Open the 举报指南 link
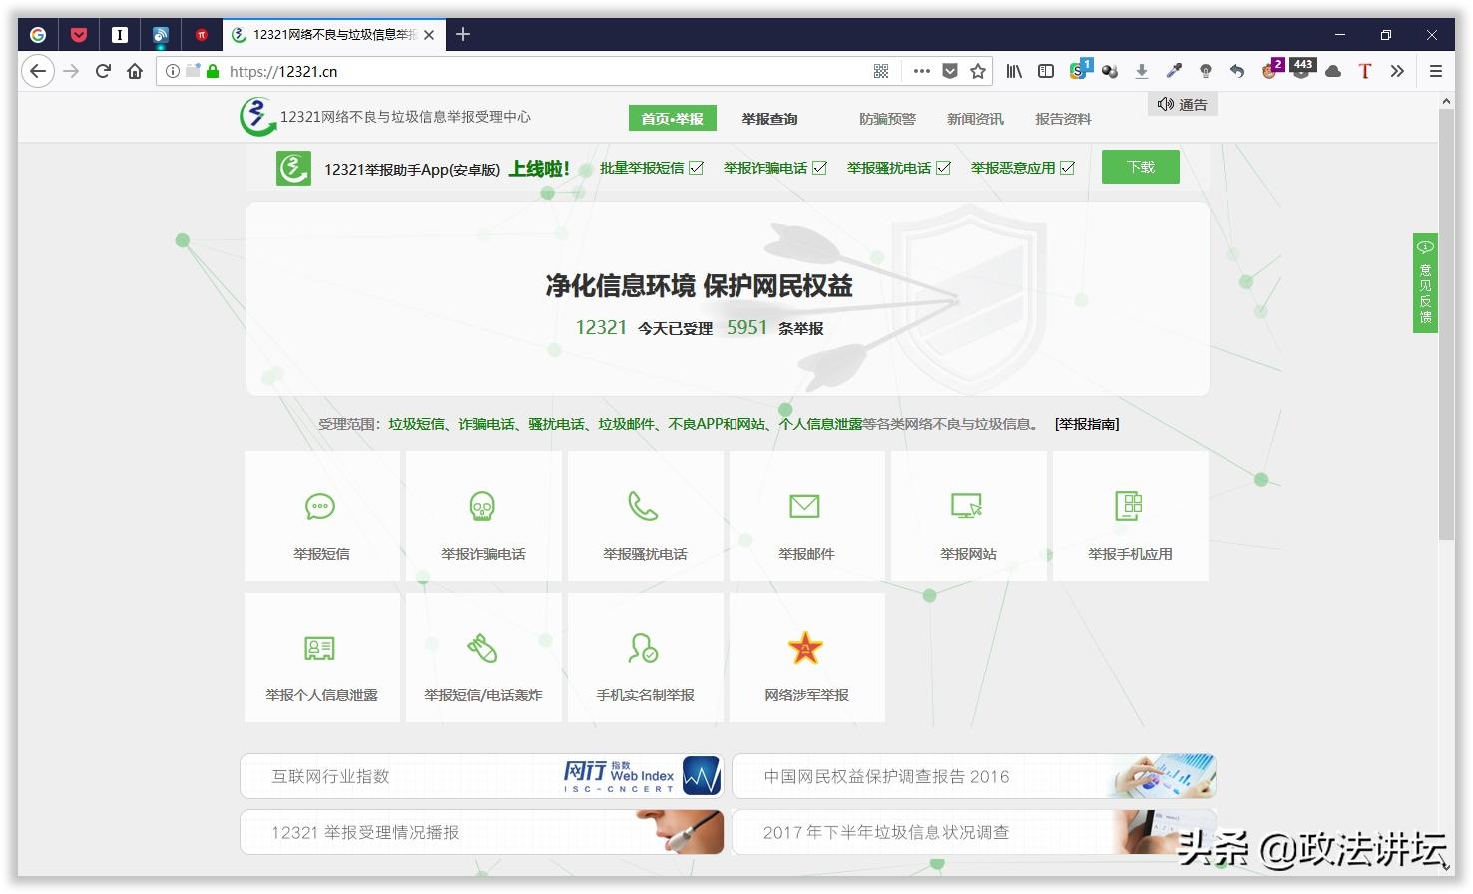1473x894 pixels. click(x=1086, y=423)
